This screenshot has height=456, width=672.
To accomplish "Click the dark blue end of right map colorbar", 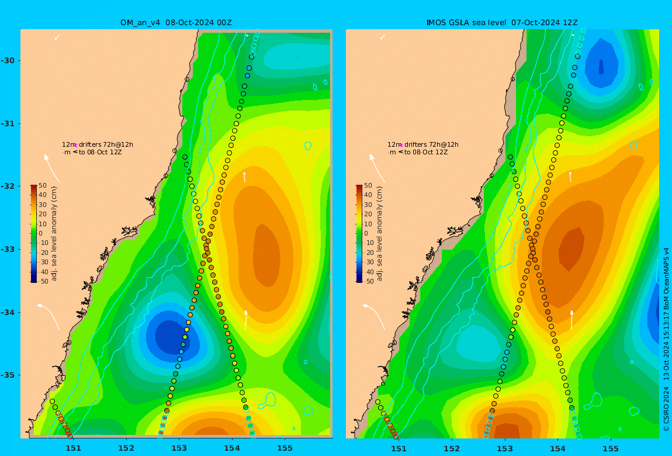I will (359, 280).
